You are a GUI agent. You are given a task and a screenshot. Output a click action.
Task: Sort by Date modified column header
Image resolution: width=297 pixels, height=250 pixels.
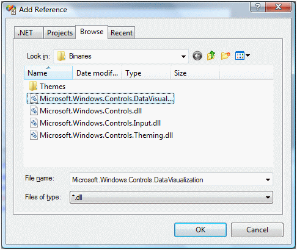point(97,73)
